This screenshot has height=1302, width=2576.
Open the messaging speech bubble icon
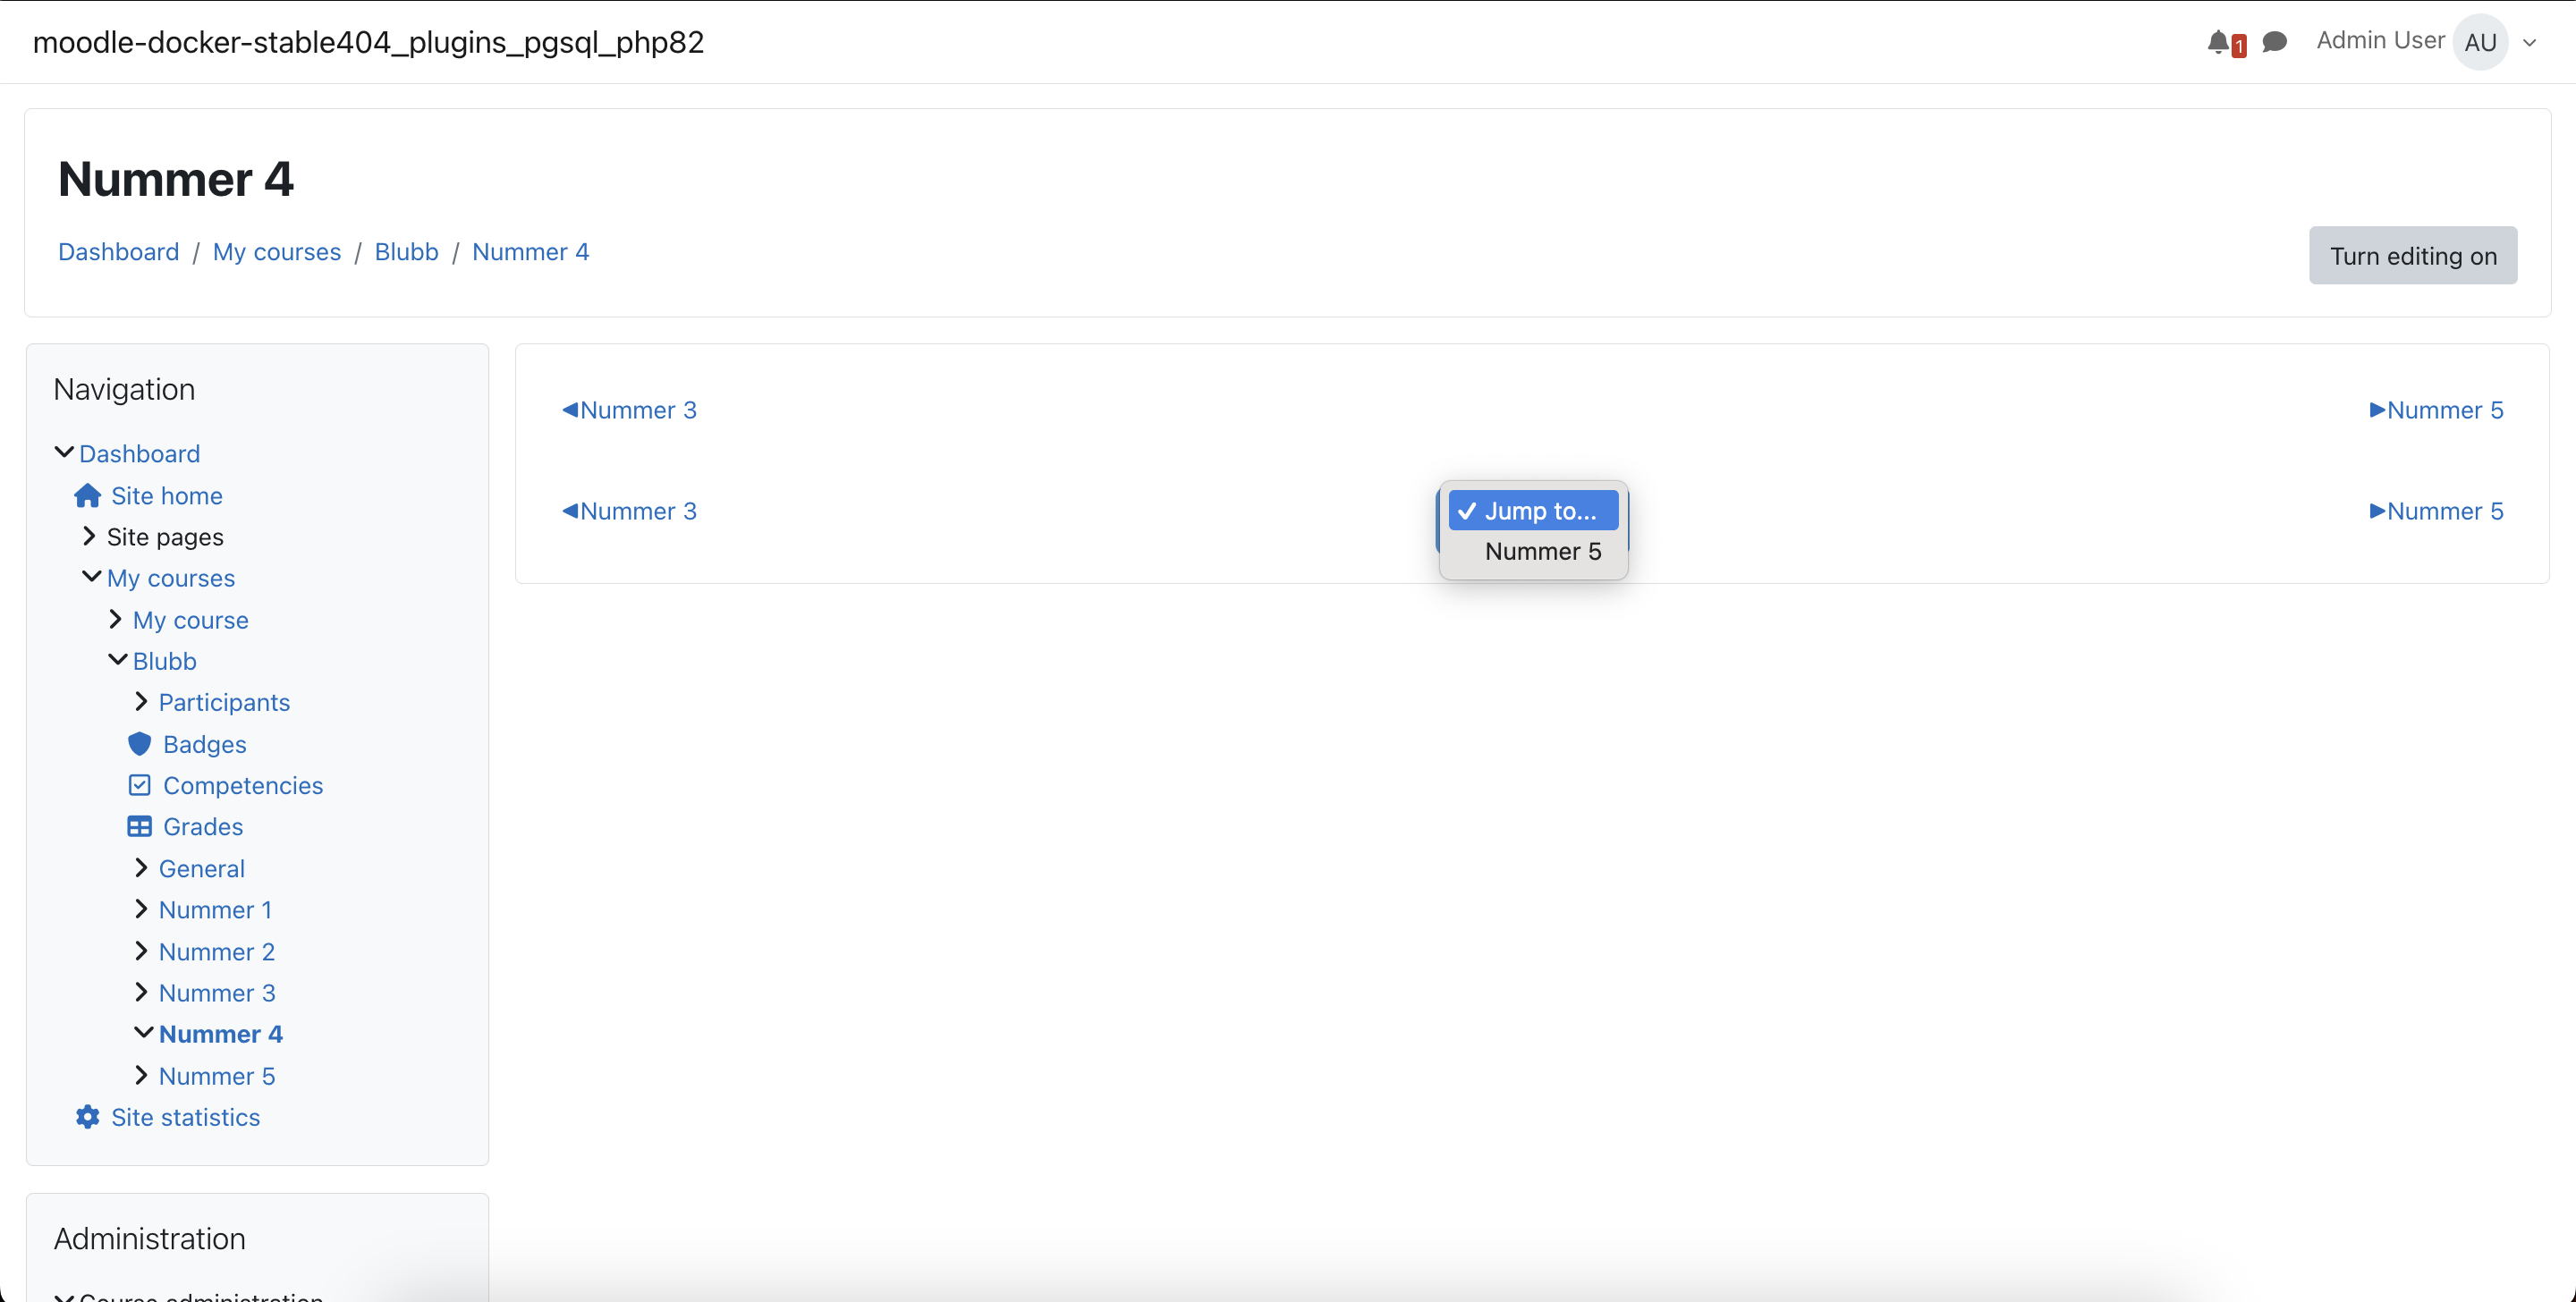click(2274, 42)
